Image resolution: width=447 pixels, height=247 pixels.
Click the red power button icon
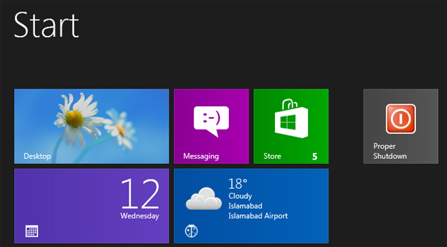[400, 119]
